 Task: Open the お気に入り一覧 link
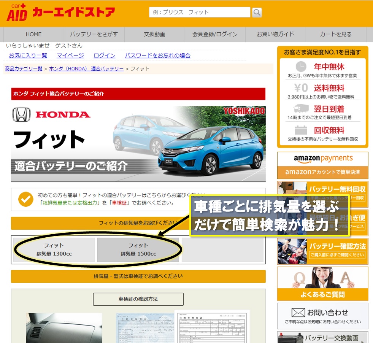pyautogui.click(x=28, y=56)
